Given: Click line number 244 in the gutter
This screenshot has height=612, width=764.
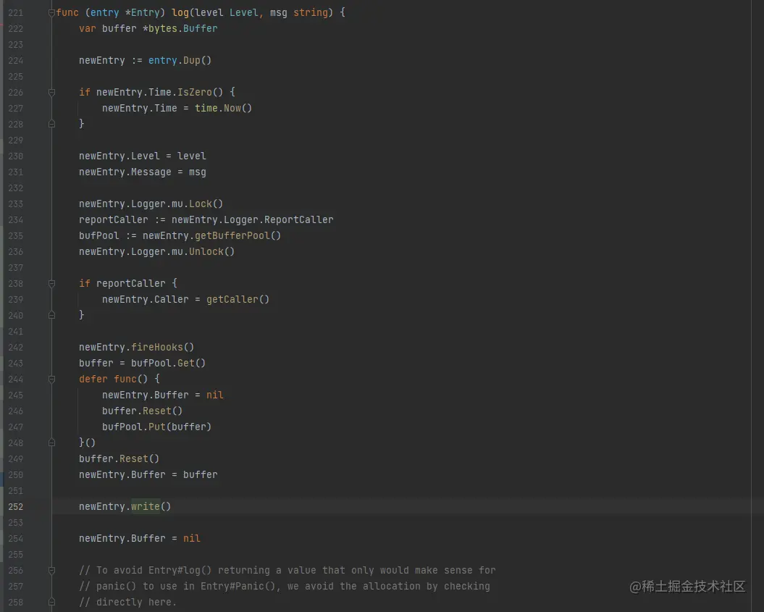Looking at the screenshot, I should click(16, 379).
